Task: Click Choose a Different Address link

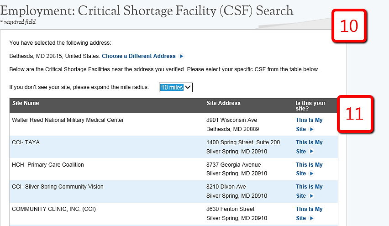Action: (139, 56)
